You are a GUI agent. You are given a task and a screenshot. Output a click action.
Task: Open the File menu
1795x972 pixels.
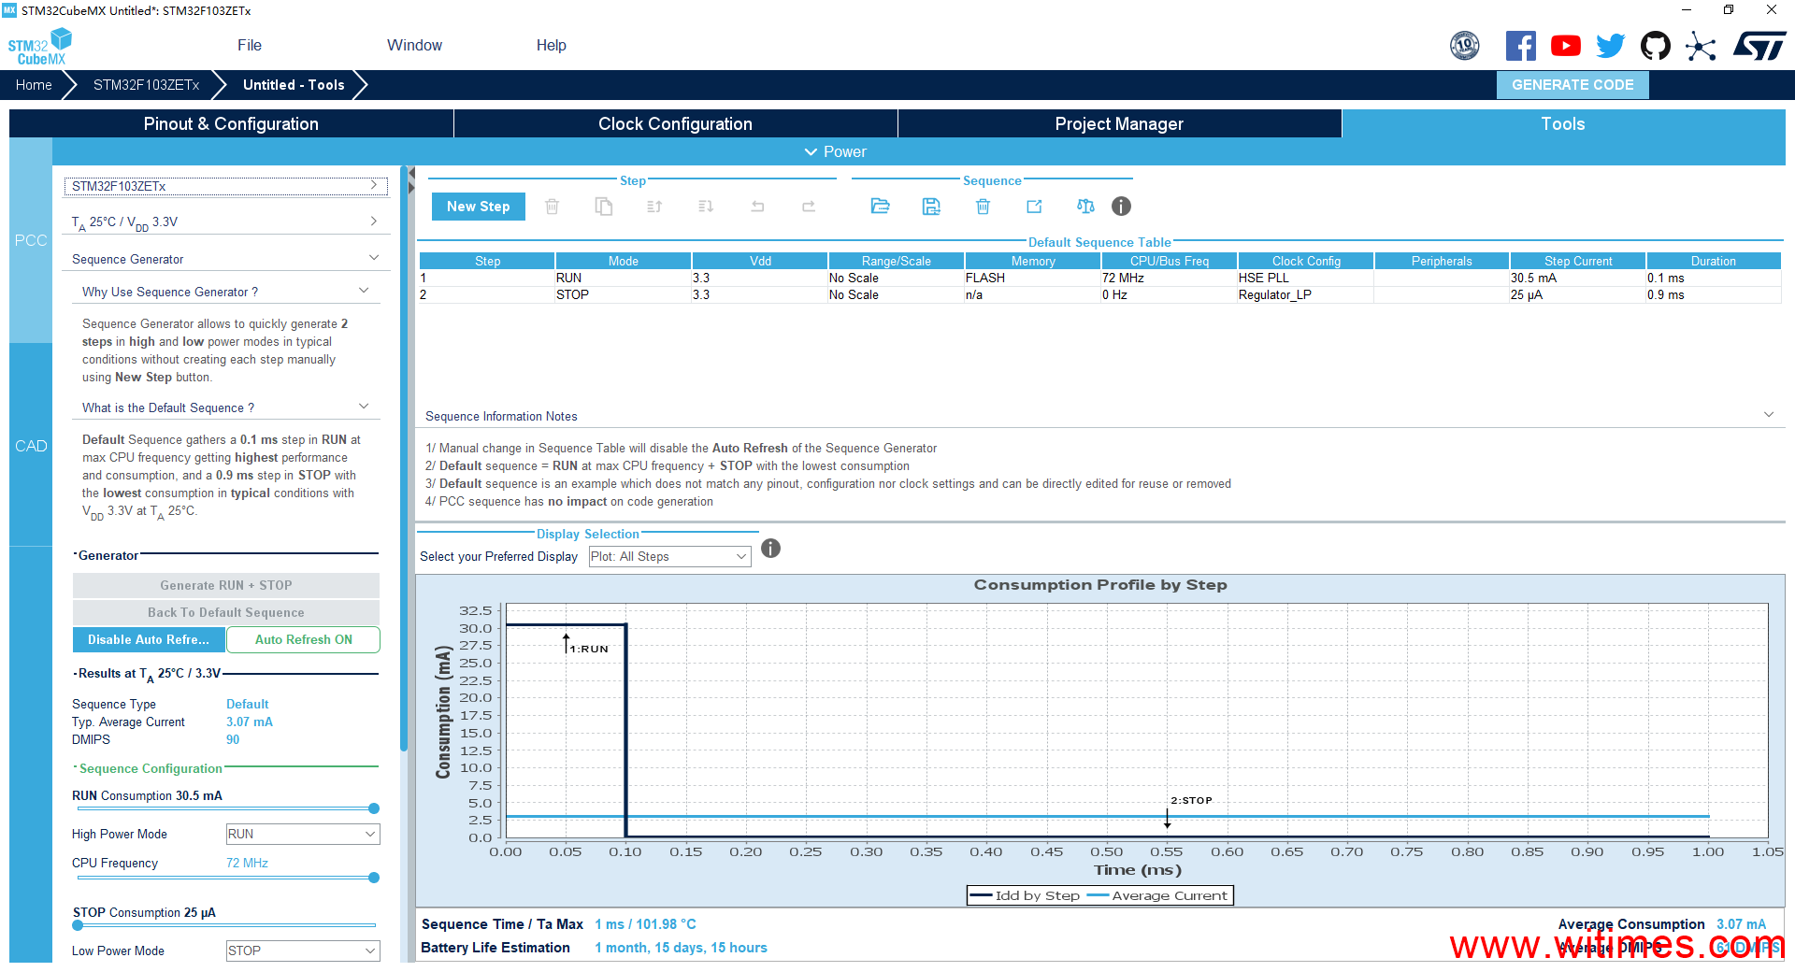click(x=250, y=45)
